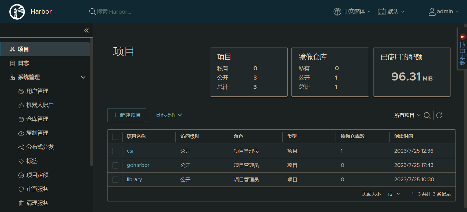Open 清理服务 cleanup service
This screenshot has height=212, width=467.
tap(37, 203)
